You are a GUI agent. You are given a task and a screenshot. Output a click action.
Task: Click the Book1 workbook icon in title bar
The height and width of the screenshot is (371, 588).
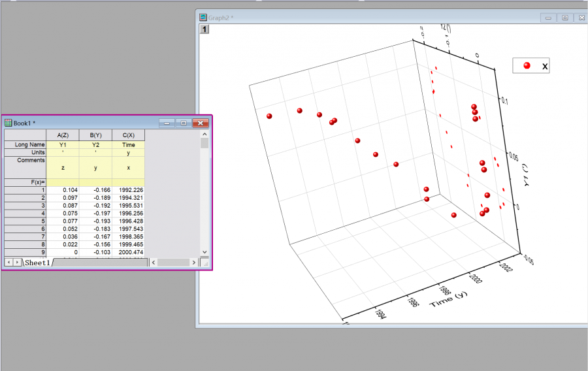8,123
